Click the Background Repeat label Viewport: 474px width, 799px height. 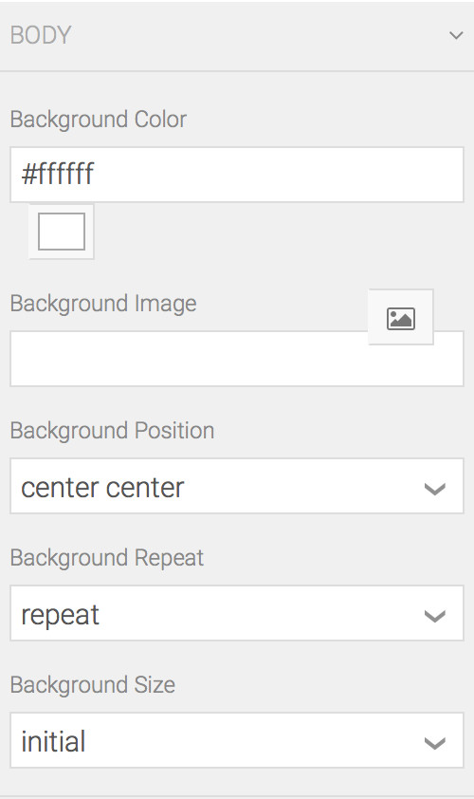107,558
